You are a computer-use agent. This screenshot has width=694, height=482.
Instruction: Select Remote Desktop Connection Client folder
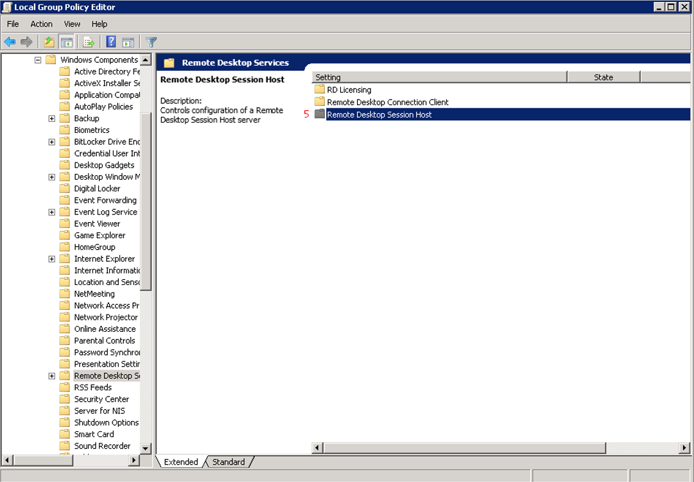point(387,102)
